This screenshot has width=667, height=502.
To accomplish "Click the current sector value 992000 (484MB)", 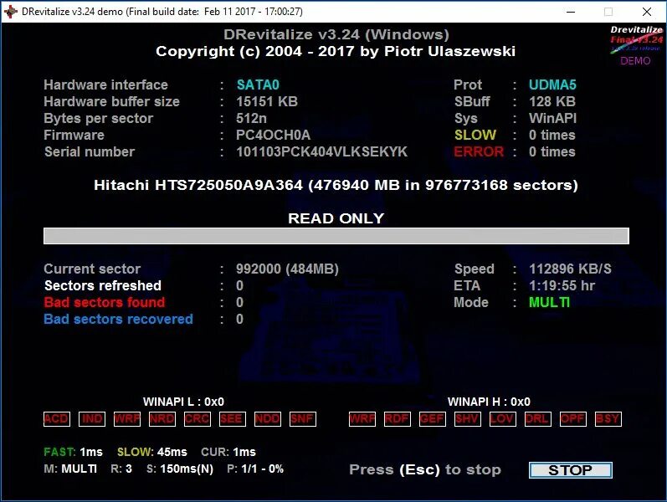I will tap(287, 269).
